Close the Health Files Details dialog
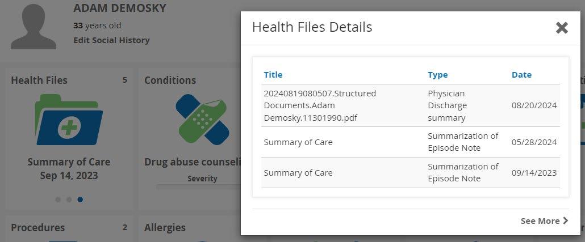 [x=562, y=28]
